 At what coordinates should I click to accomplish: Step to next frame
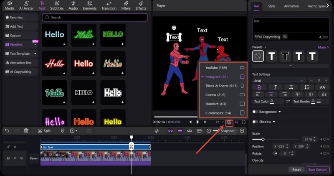(205, 122)
